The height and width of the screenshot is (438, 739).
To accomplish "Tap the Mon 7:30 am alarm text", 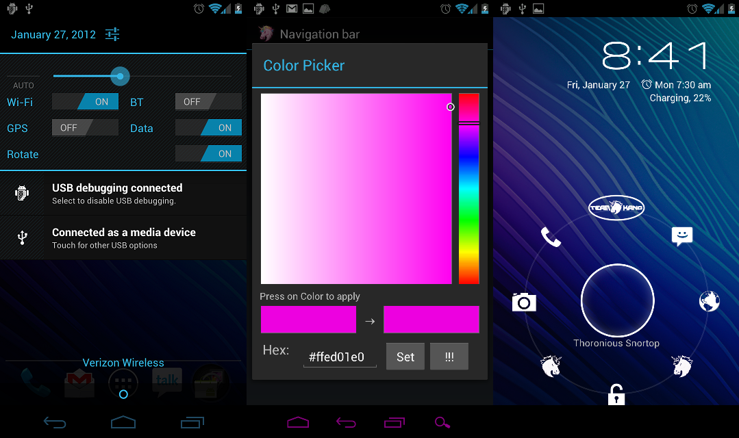I will click(683, 85).
